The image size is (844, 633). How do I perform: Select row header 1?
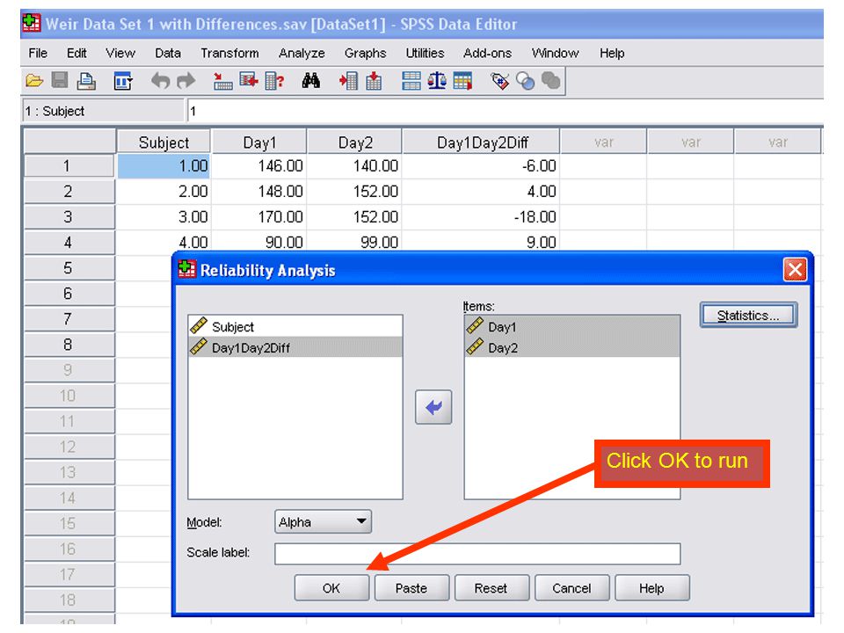(69, 166)
